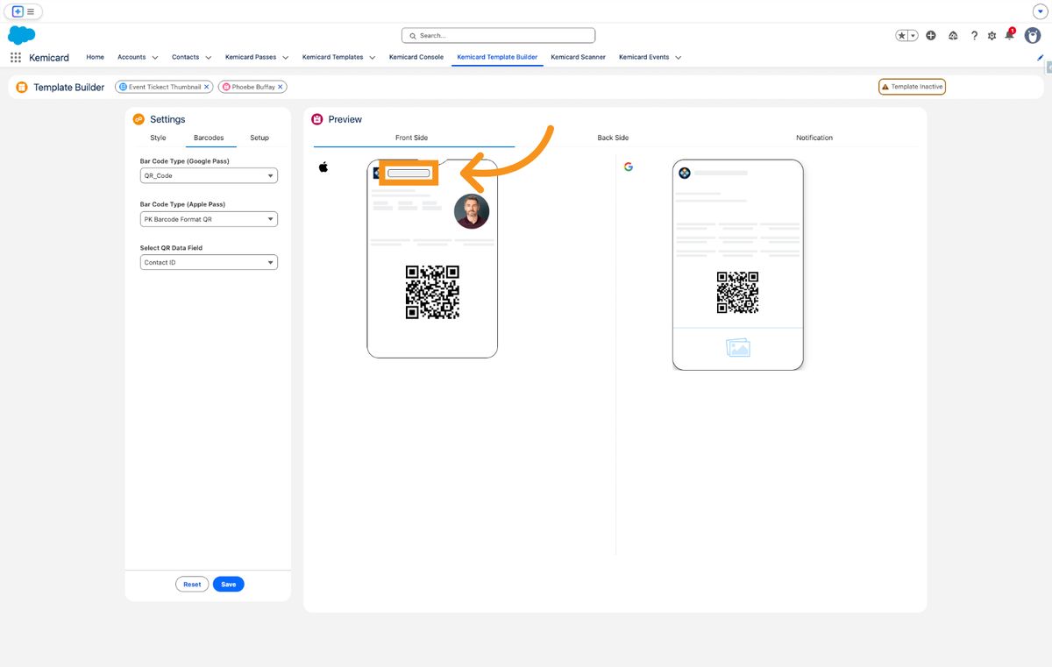
Task: Open the Favorites list dropdown arrow
Action: (913, 36)
